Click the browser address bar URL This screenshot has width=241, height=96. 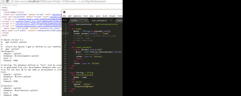60,1
